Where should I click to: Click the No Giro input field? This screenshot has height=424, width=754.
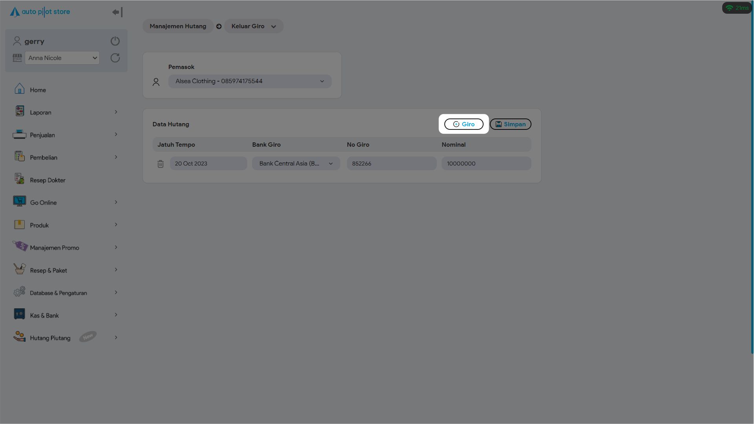coord(391,164)
